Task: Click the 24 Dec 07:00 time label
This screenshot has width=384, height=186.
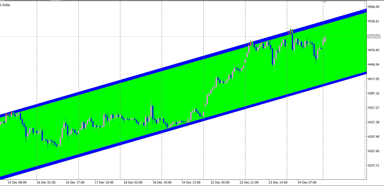Action: coord(307,183)
